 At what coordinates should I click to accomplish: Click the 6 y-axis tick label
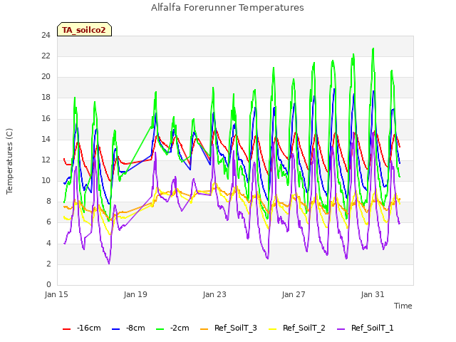(x=48, y=222)
